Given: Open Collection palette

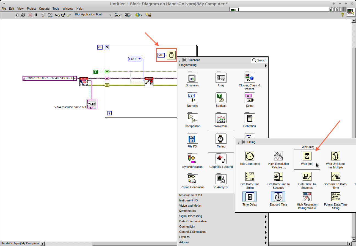Looking at the screenshot, I should tap(250, 120).
